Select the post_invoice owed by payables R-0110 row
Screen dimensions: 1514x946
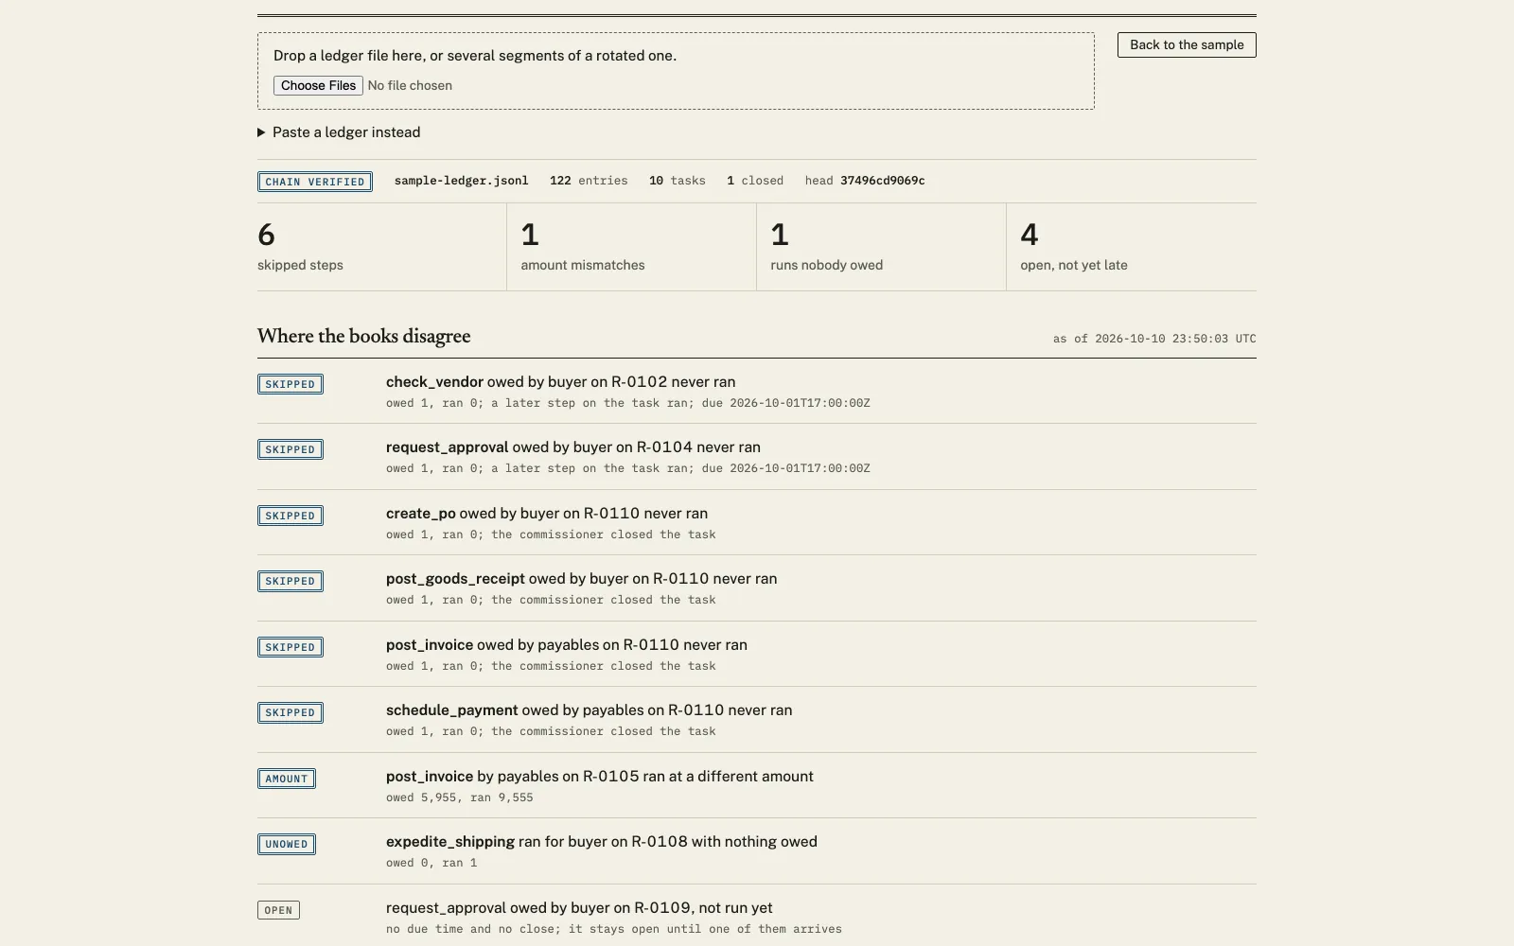[x=757, y=655]
